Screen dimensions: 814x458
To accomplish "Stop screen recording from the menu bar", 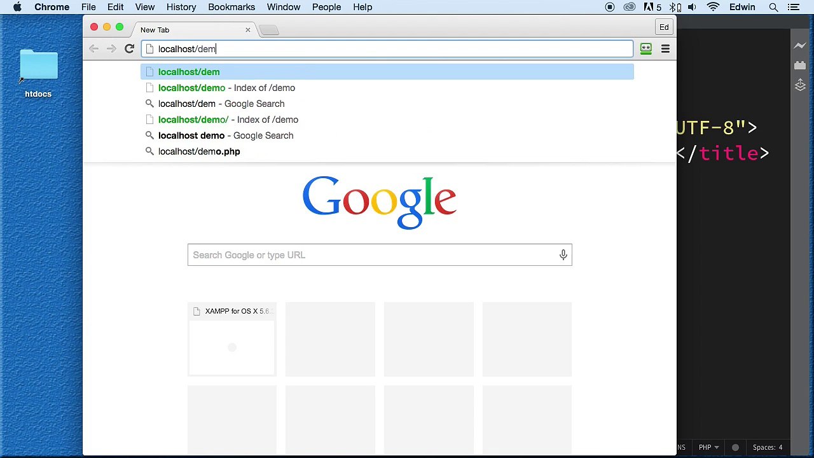I will [x=610, y=7].
